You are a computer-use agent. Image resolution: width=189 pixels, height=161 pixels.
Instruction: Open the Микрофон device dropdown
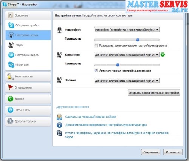click(127, 30)
